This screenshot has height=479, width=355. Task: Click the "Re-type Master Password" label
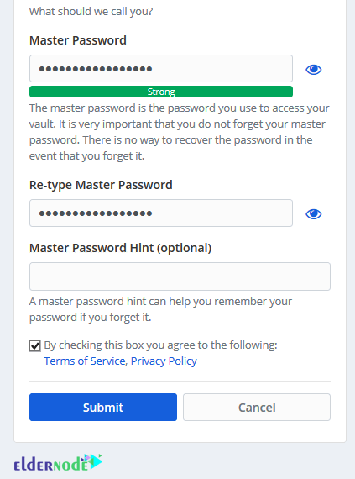(x=101, y=185)
